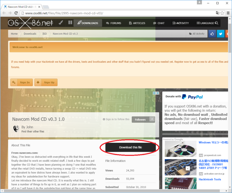Click the Facebook like thumbs-up button

point(212,34)
